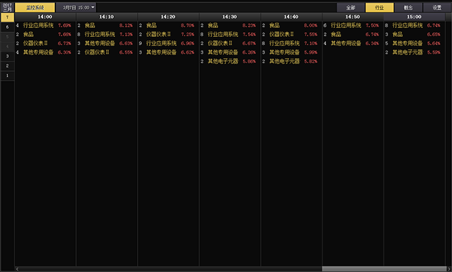Viewport: 452px width, 272px height.
Task: Click 其他专用设备 in the 14:20 column
Action: tap(162, 52)
